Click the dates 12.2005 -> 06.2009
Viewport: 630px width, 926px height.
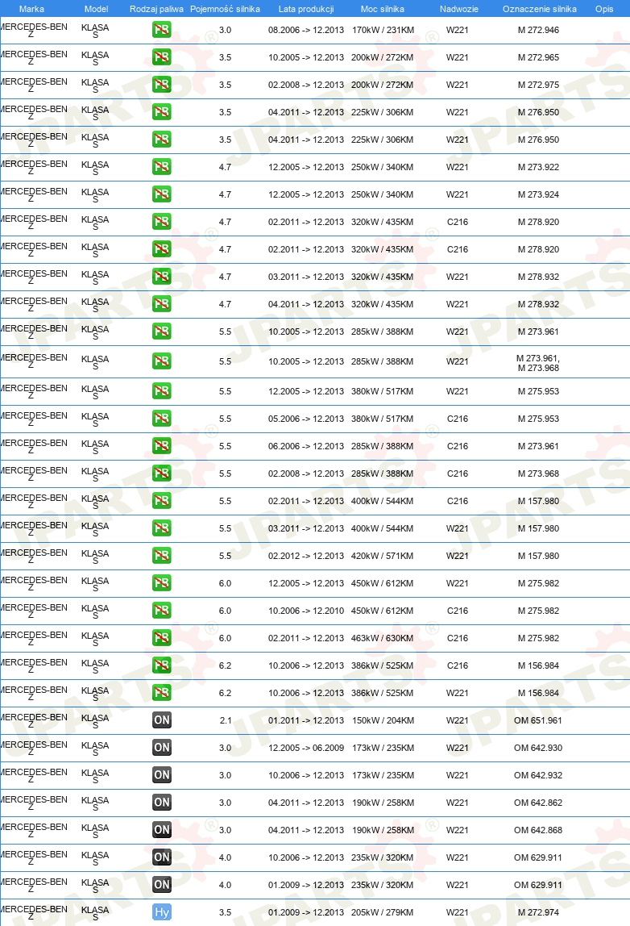click(306, 748)
